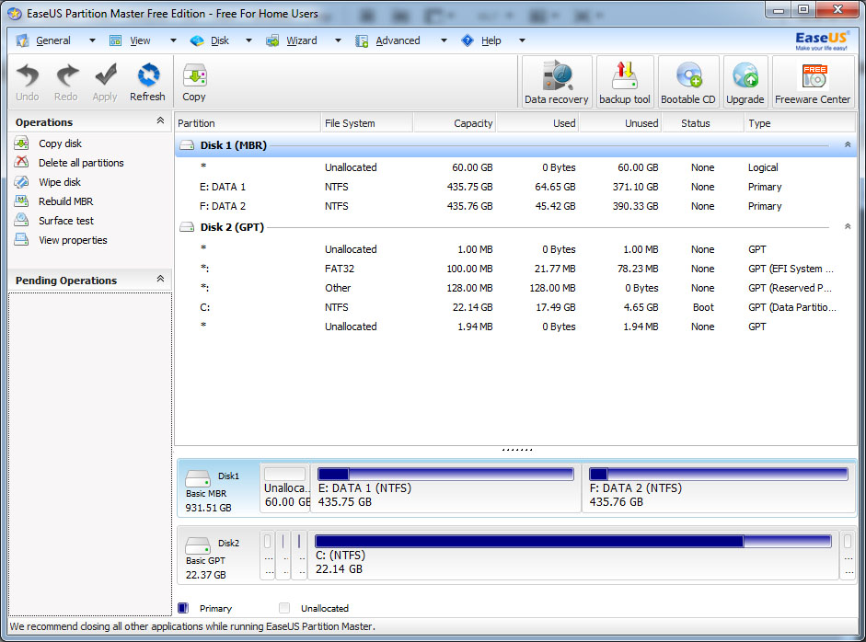Click the Disk 1 (MBR) header drive icon
Image resolution: width=866 pixels, height=642 pixels.
click(x=187, y=145)
